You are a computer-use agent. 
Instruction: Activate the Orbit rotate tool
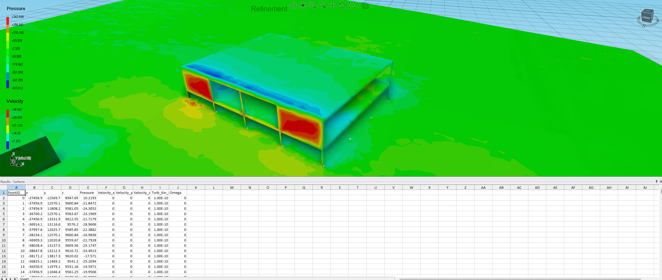342,6
